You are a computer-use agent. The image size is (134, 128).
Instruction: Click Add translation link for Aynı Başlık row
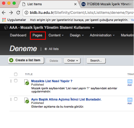point(130,103)
